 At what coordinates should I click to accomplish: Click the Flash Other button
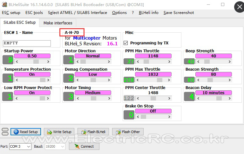pos(128,132)
